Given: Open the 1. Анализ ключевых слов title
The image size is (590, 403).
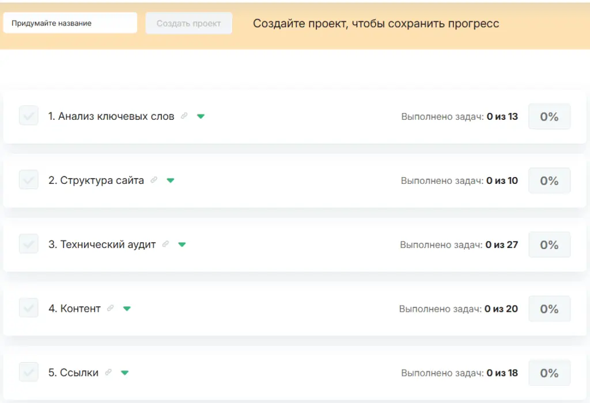Looking at the screenshot, I should (111, 116).
